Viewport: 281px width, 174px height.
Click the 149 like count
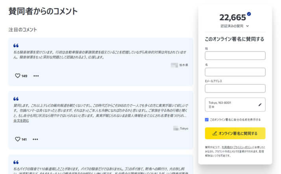[x=24, y=76]
